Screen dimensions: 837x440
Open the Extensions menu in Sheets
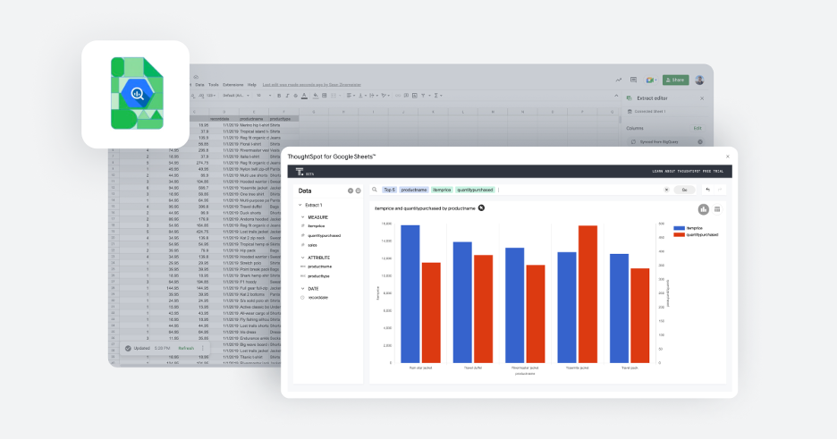pos(232,85)
